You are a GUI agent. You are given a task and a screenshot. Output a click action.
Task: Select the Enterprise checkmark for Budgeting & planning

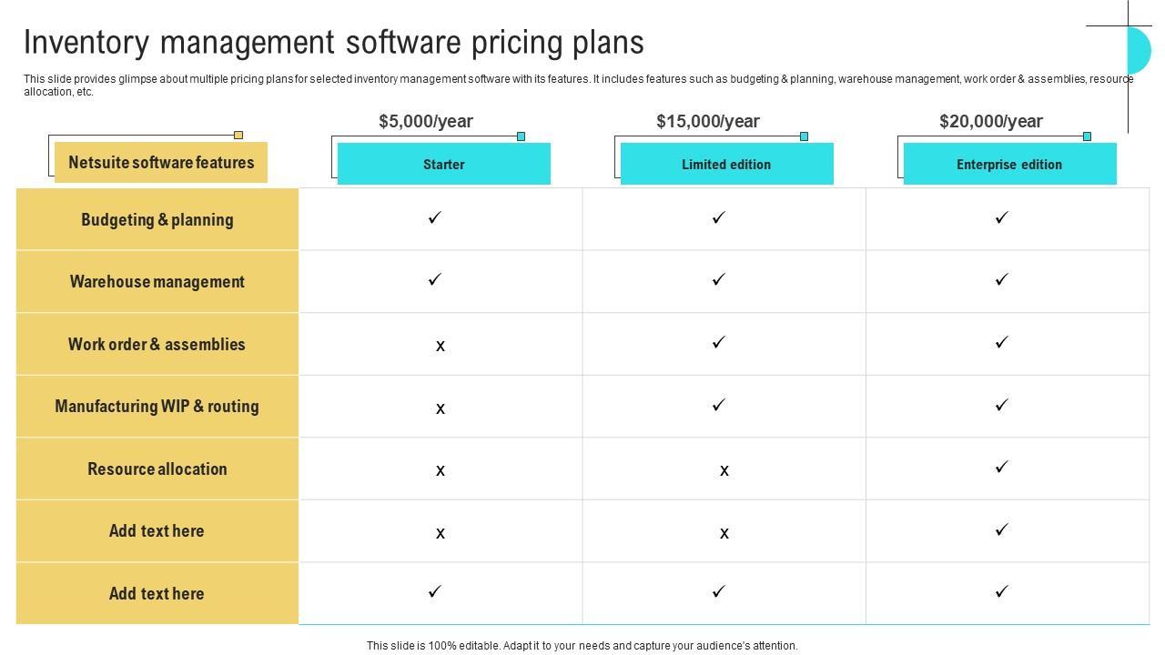pyautogui.click(x=1002, y=217)
